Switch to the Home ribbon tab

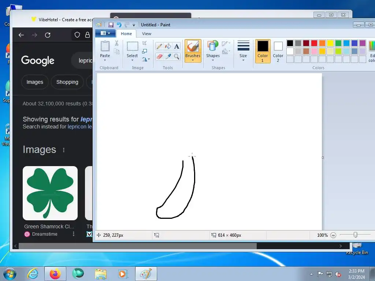pyautogui.click(x=126, y=34)
